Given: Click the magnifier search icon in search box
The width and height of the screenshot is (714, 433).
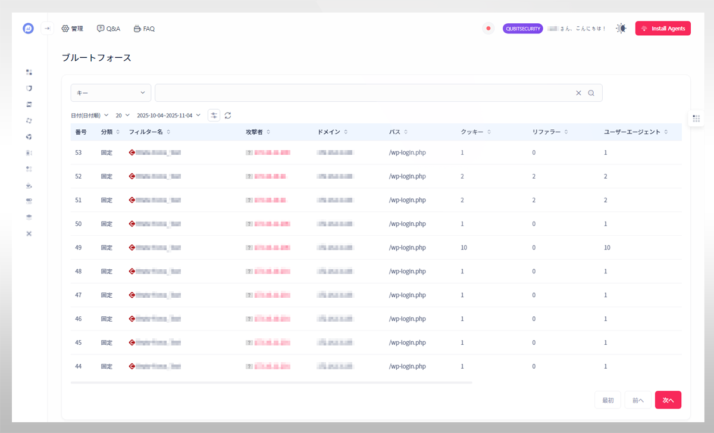Looking at the screenshot, I should tap(591, 93).
